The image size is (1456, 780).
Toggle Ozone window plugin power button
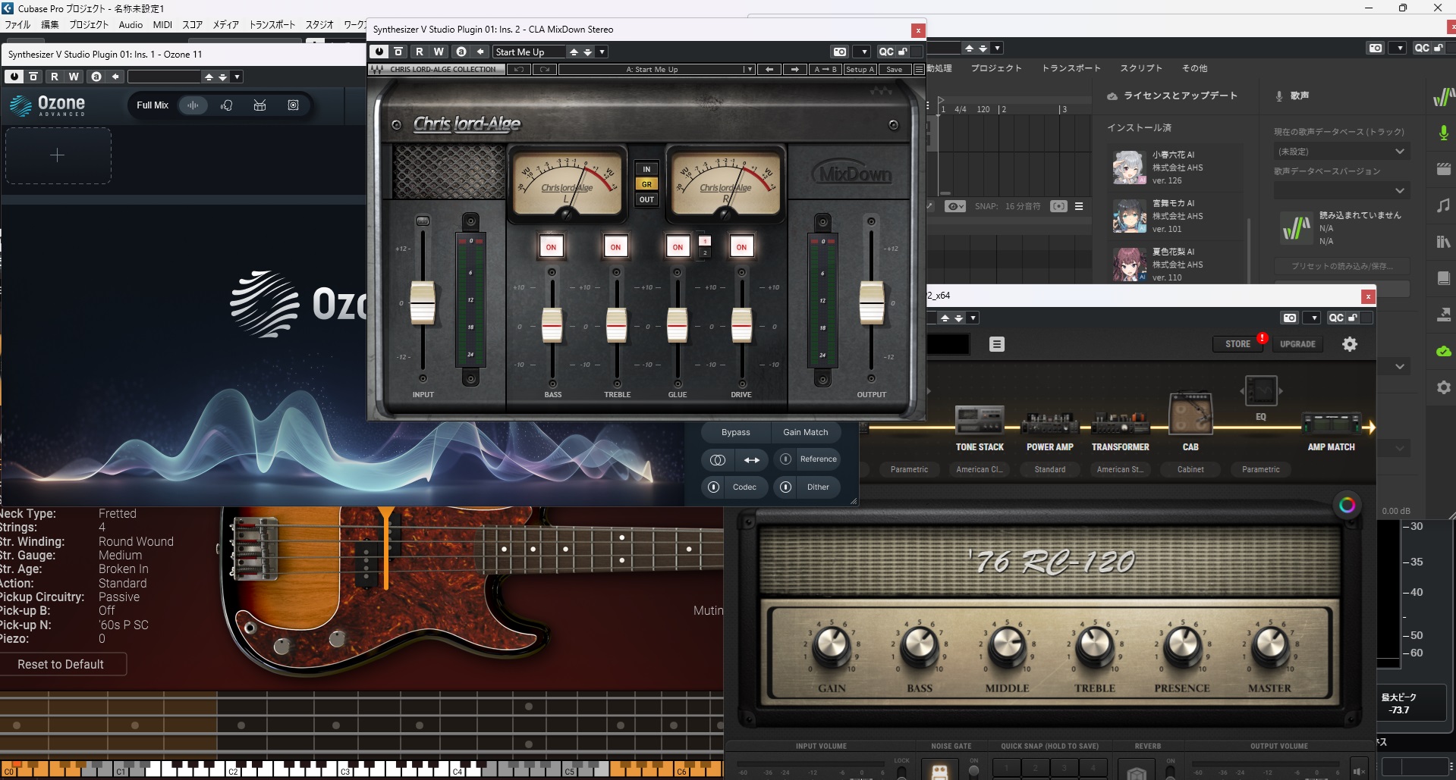pyautogui.click(x=14, y=77)
